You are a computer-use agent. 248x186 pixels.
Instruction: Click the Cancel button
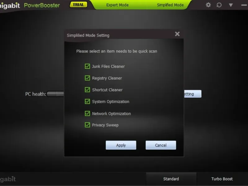pos(161,145)
